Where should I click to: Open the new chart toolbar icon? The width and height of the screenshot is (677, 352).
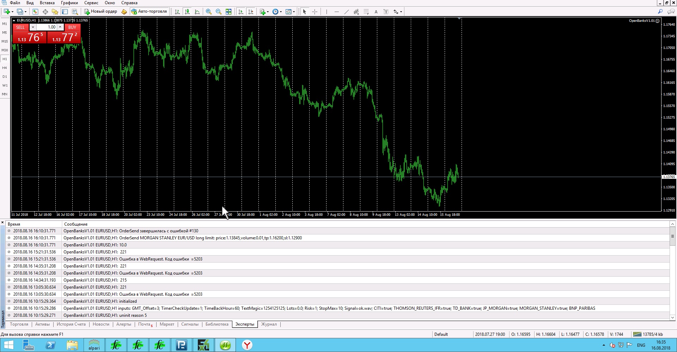pos(6,12)
